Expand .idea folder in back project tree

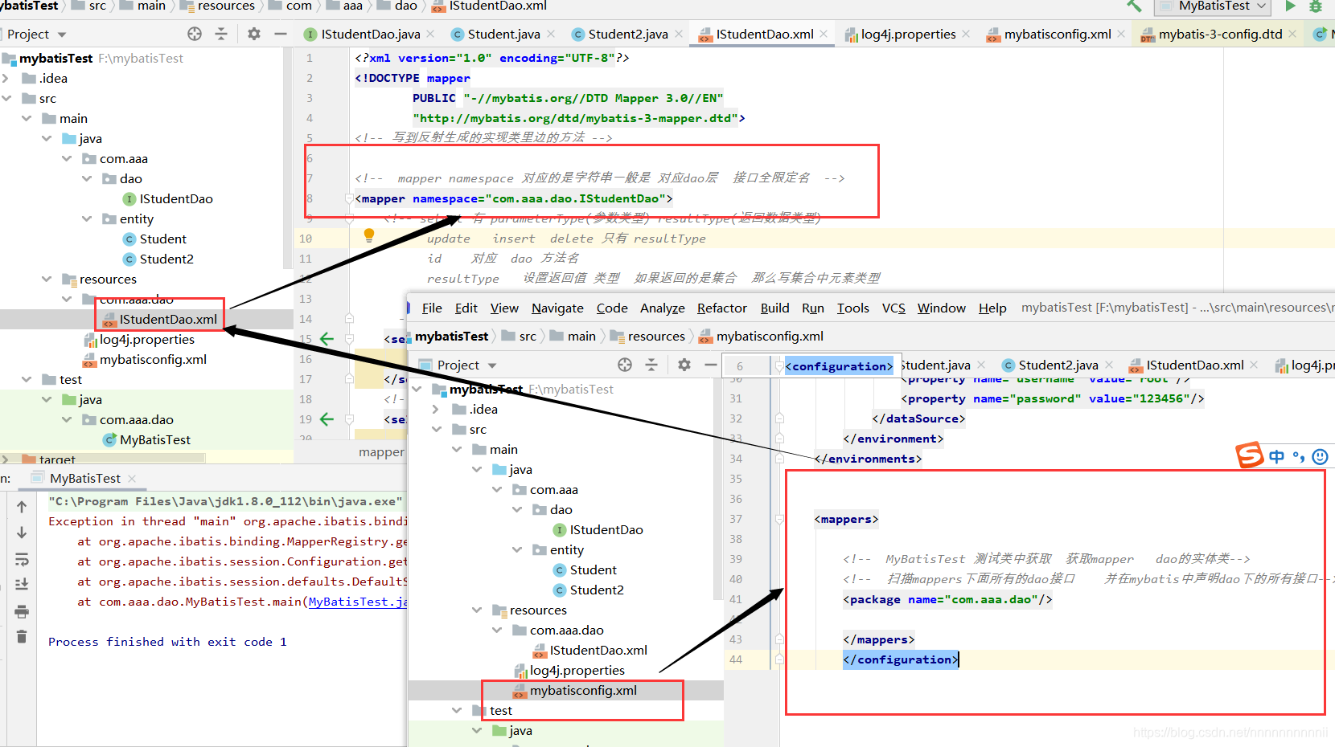click(7, 78)
